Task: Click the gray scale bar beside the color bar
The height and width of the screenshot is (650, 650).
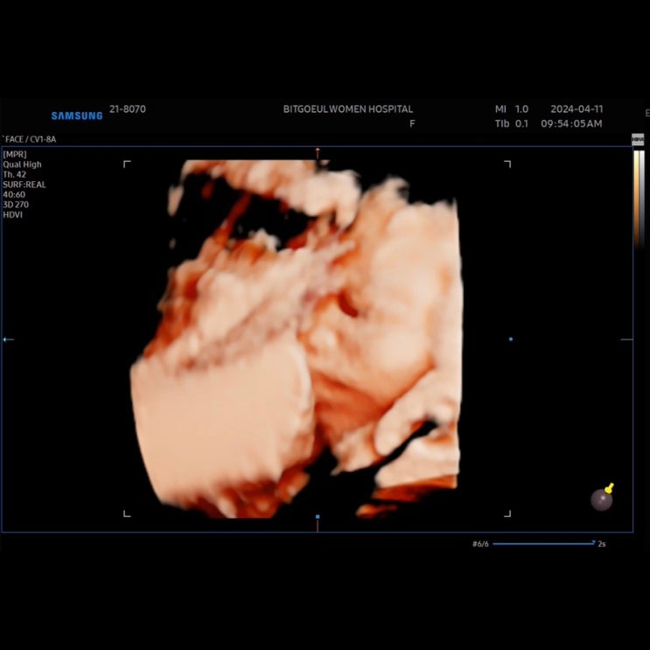Action: coord(642,199)
